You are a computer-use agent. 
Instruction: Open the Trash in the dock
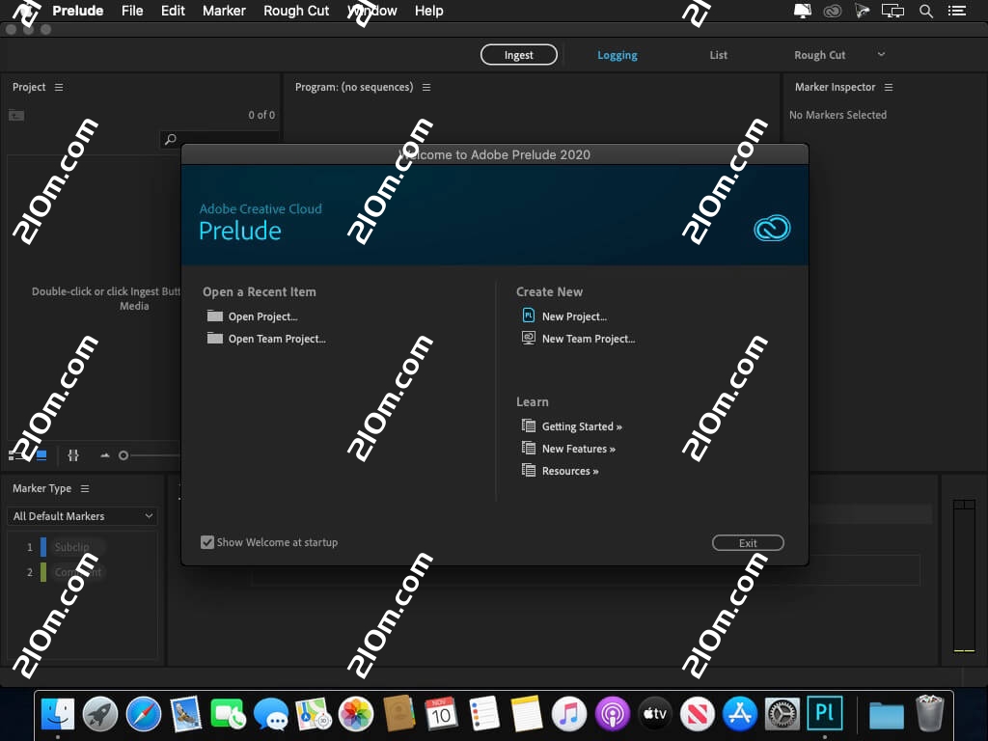[929, 713]
